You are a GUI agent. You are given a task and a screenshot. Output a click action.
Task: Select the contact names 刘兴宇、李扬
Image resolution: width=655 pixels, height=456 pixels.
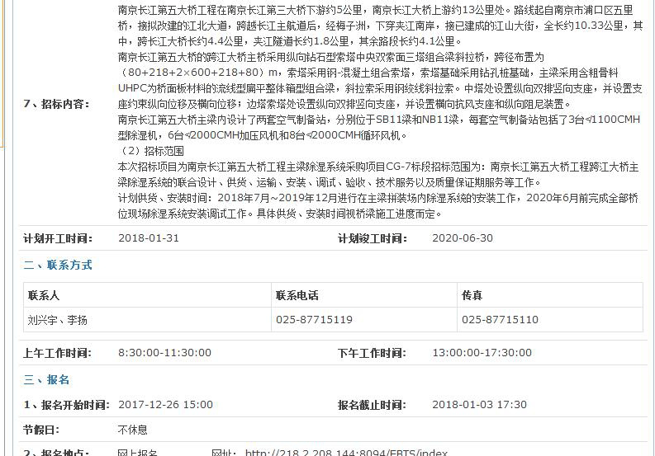point(58,319)
